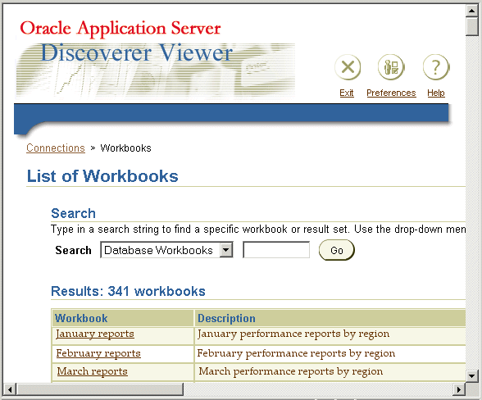Open the February reports workbook

click(98, 353)
